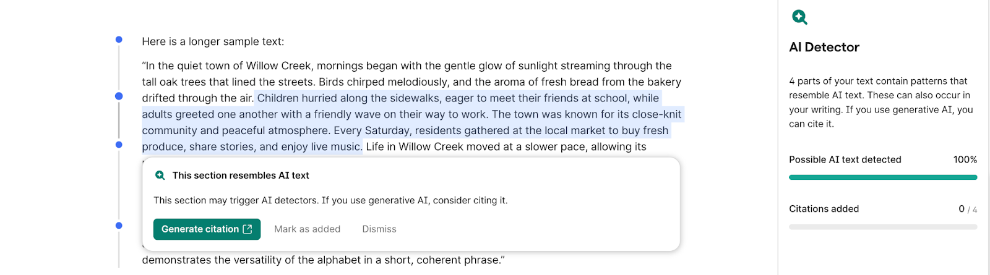Click the green Possible AI text detected bar

[x=882, y=177]
